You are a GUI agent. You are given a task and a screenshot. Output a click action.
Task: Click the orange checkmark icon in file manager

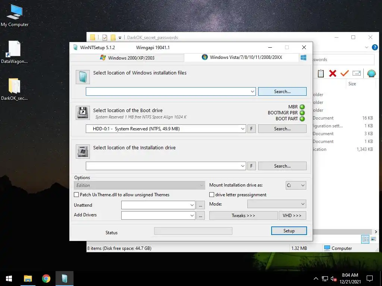point(344,73)
